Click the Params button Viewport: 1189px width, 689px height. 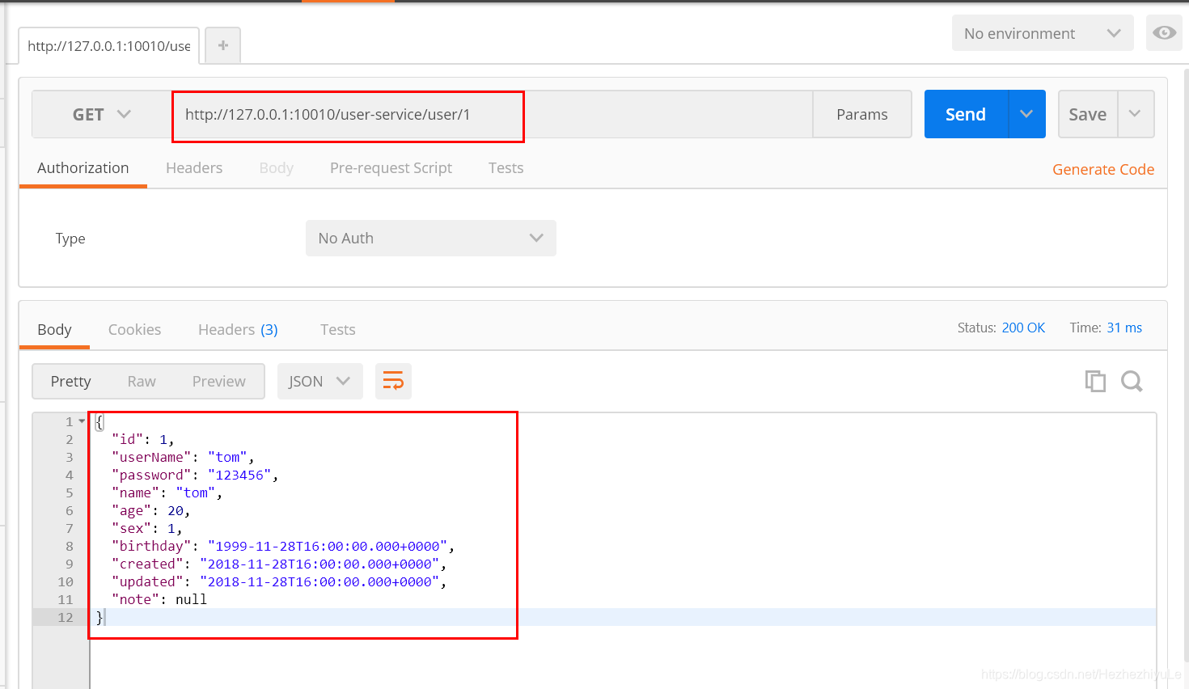pyautogui.click(x=862, y=114)
